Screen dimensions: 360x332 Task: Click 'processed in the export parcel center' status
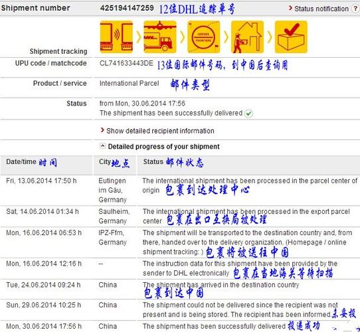(246, 216)
